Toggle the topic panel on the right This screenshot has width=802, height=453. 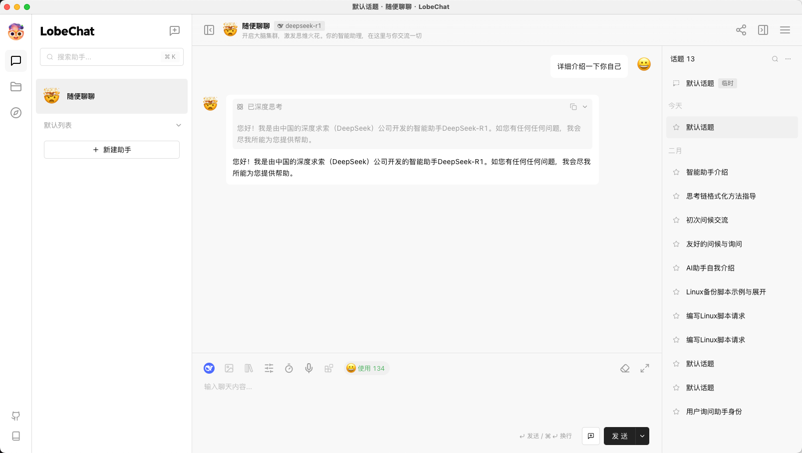[x=763, y=30]
